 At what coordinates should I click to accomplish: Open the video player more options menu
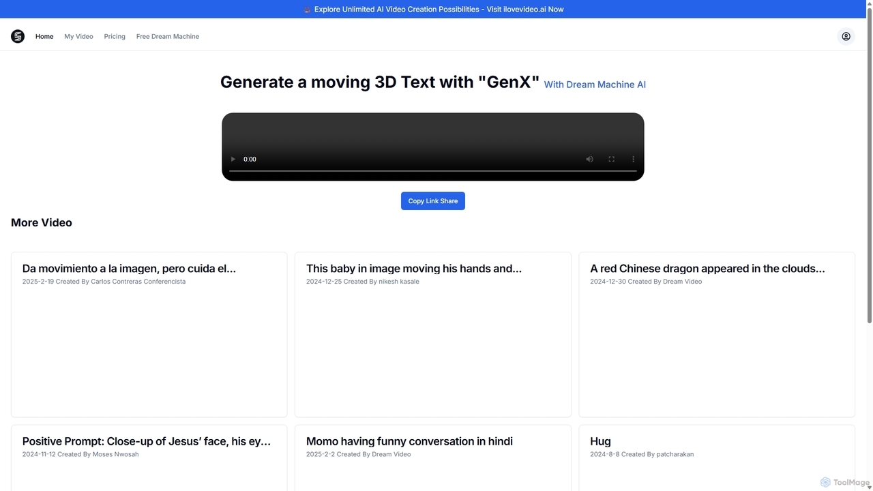[x=633, y=159]
